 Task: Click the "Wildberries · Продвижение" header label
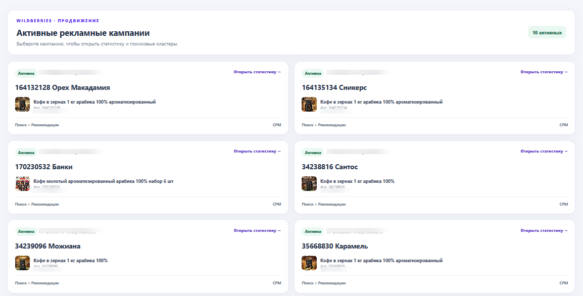[x=58, y=21]
